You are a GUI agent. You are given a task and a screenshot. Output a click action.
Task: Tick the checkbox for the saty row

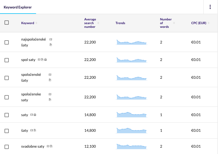(x=7, y=115)
